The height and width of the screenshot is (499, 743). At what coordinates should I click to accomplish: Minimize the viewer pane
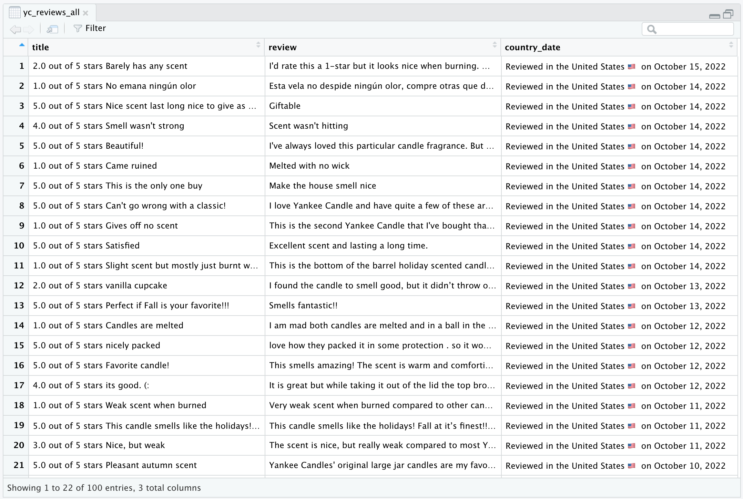(714, 15)
